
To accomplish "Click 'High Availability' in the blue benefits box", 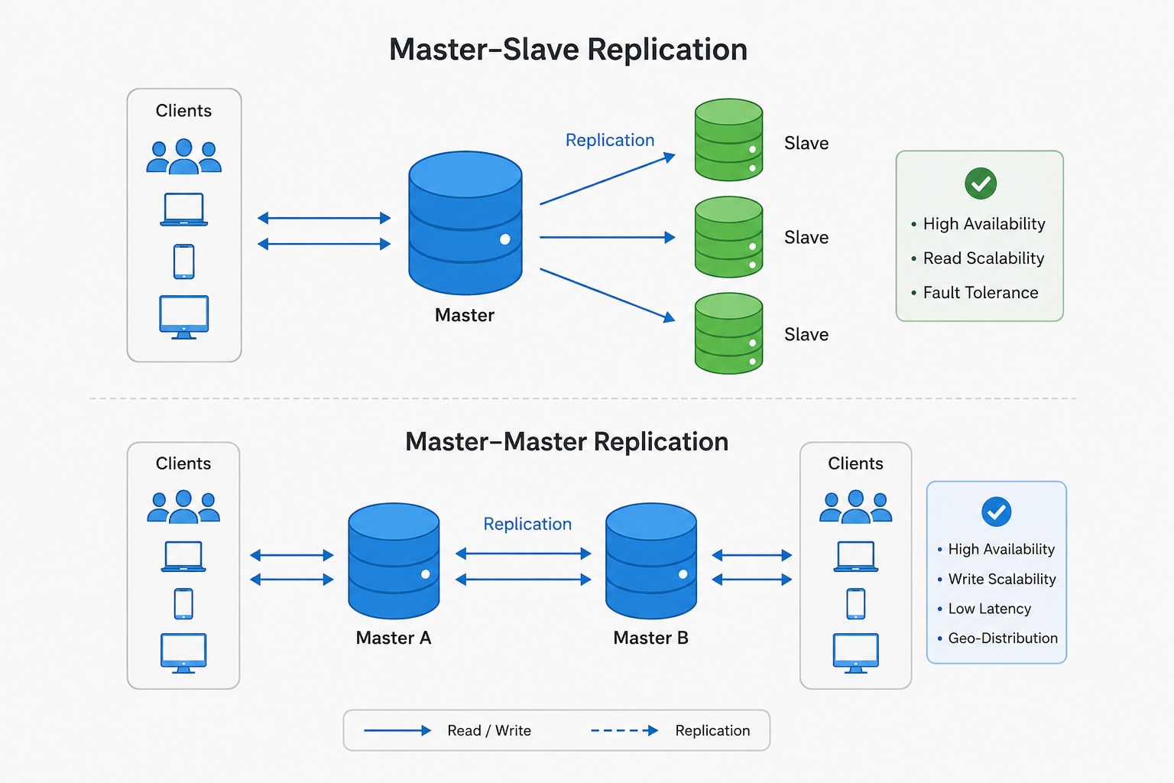I will tap(1001, 549).
